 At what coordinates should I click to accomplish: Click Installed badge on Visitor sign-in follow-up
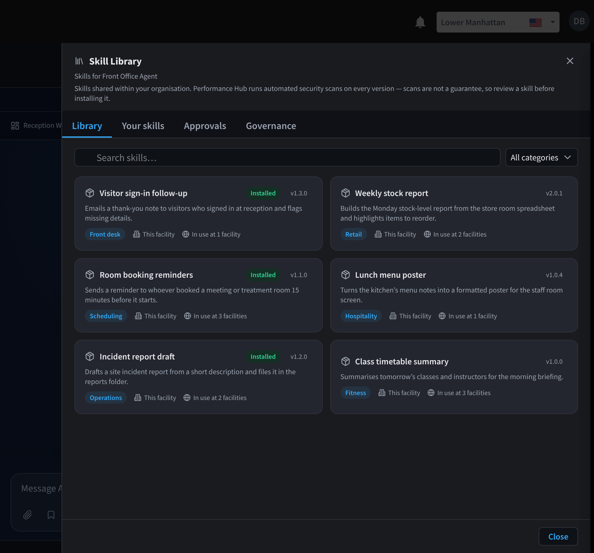(263, 193)
